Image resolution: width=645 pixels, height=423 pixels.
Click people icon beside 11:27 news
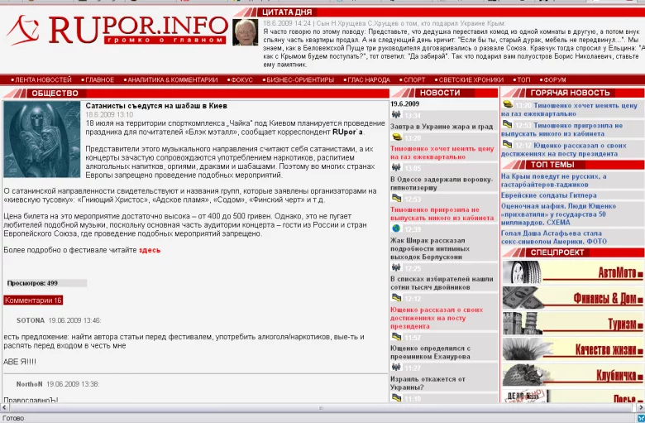pos(396,368)
